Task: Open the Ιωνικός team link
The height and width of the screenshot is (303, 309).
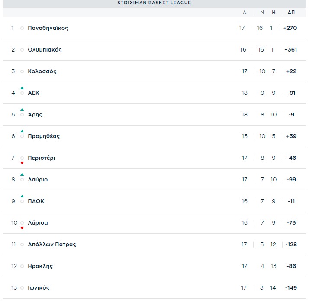Action: (x=38, y=288)
